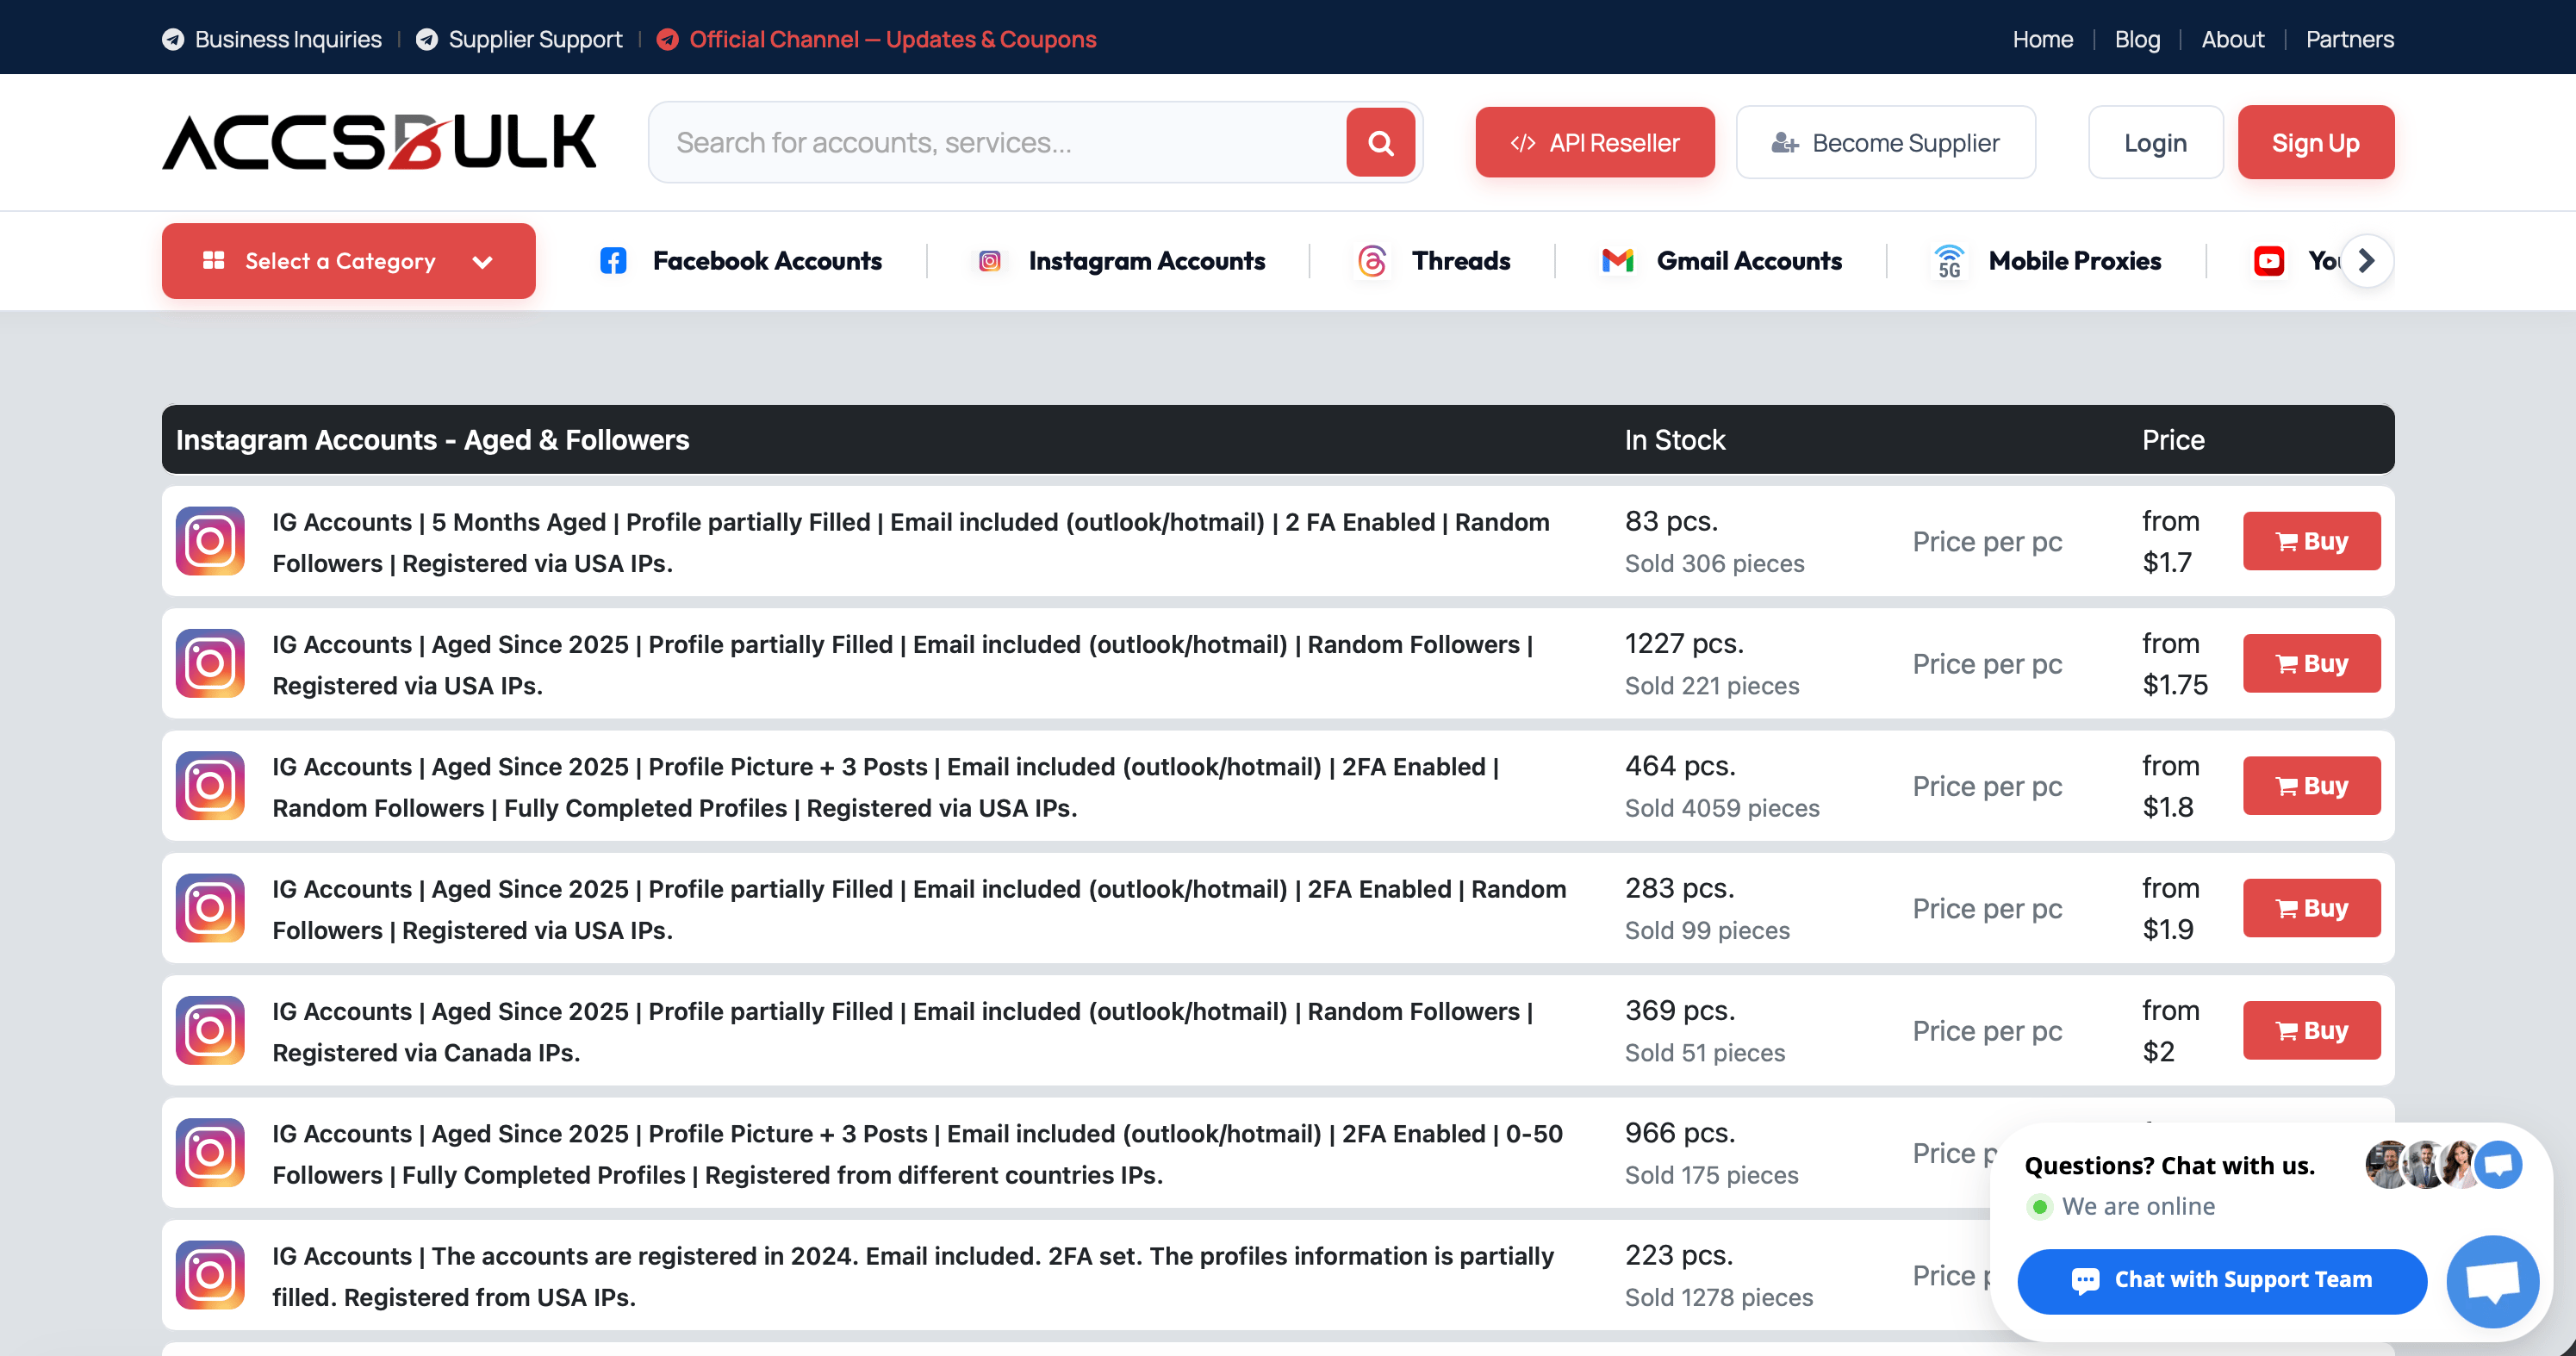This screenshot has width=2576, height=1356.
Task: Click the "Sold 99 pieces" text
Action: 1707,930
